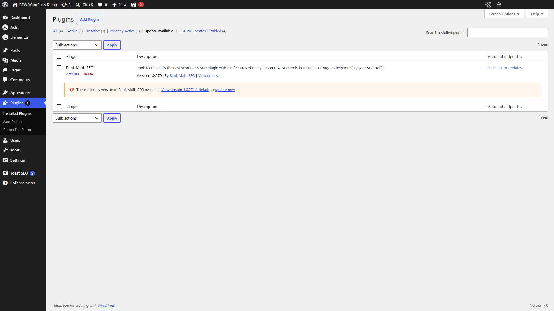Click the update now link
The image size is (554, 311).
pos(225,90)
